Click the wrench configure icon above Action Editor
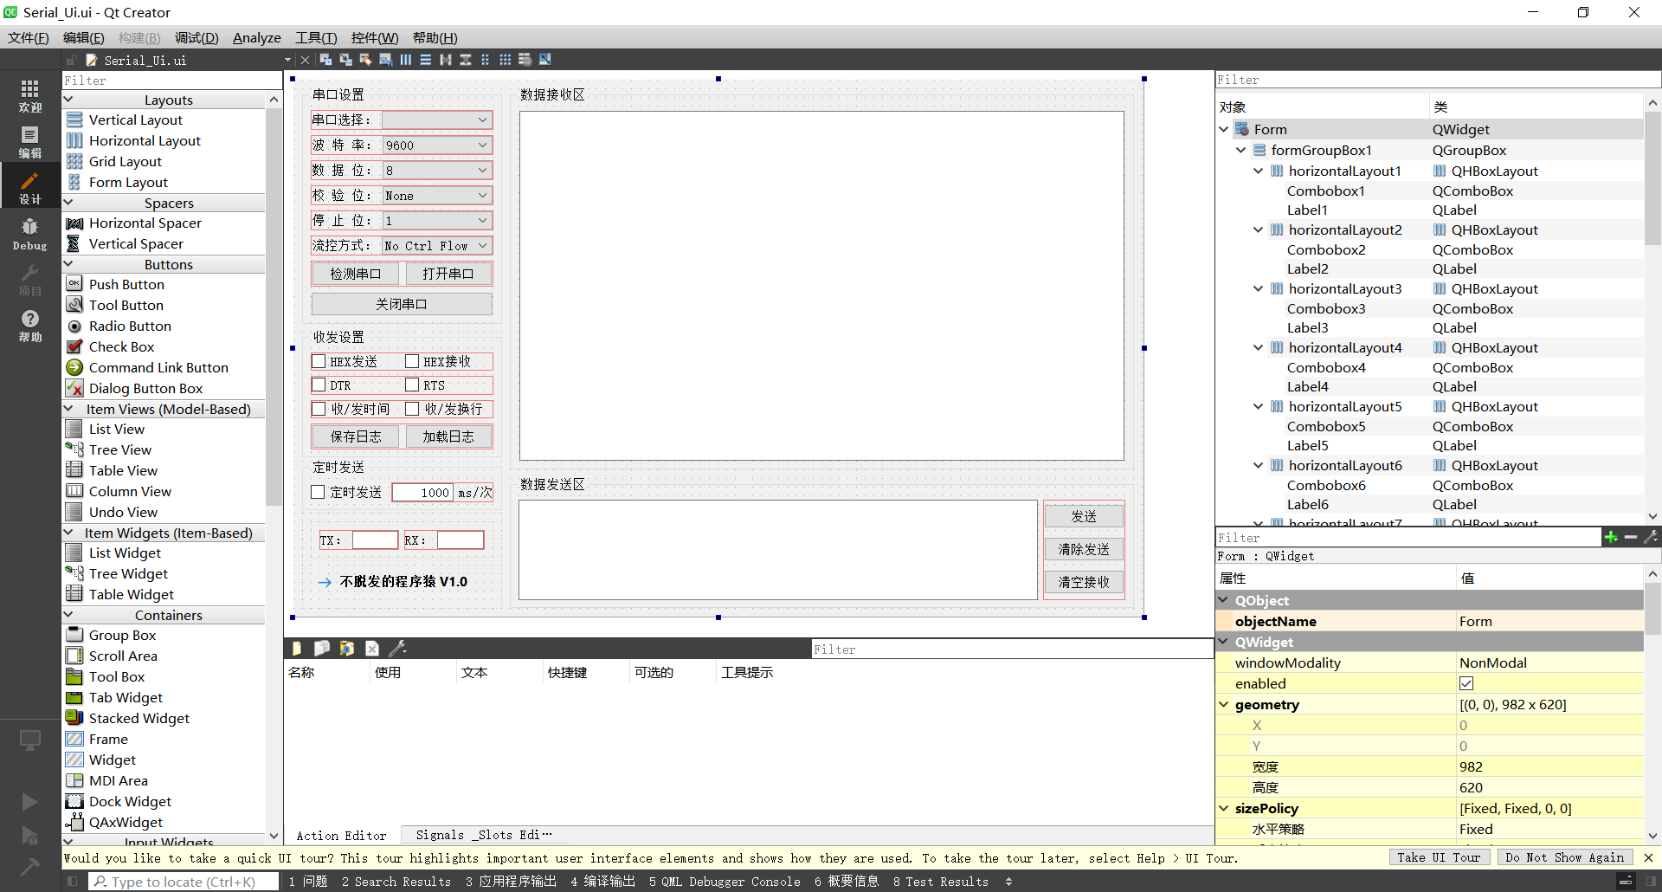 tap(397, 648)
